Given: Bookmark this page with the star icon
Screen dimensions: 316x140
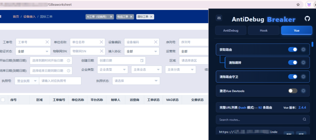Looking at the screenshot, I should click(298, 5).
